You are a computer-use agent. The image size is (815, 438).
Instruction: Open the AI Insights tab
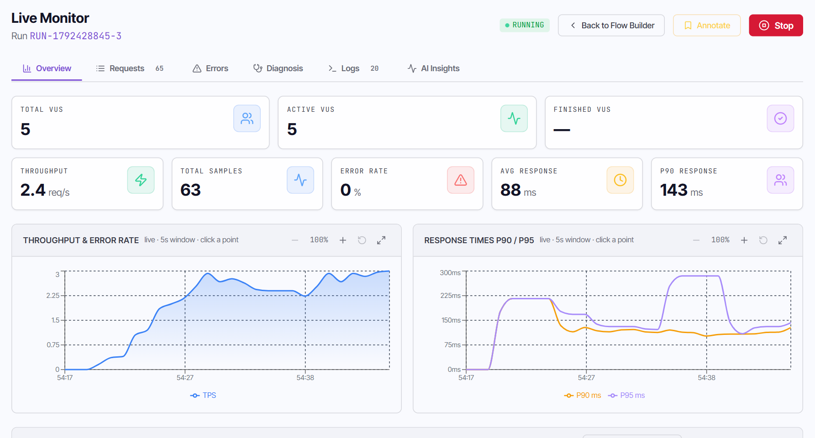coord(434,68)
